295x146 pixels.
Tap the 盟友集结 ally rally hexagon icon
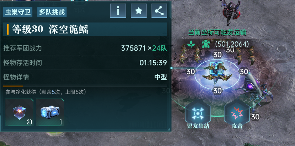tap(198, 113)
